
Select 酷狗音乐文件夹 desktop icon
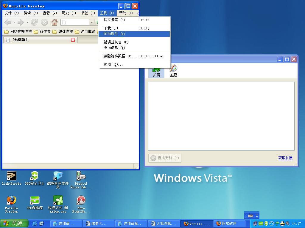click(x=58, y=180)
